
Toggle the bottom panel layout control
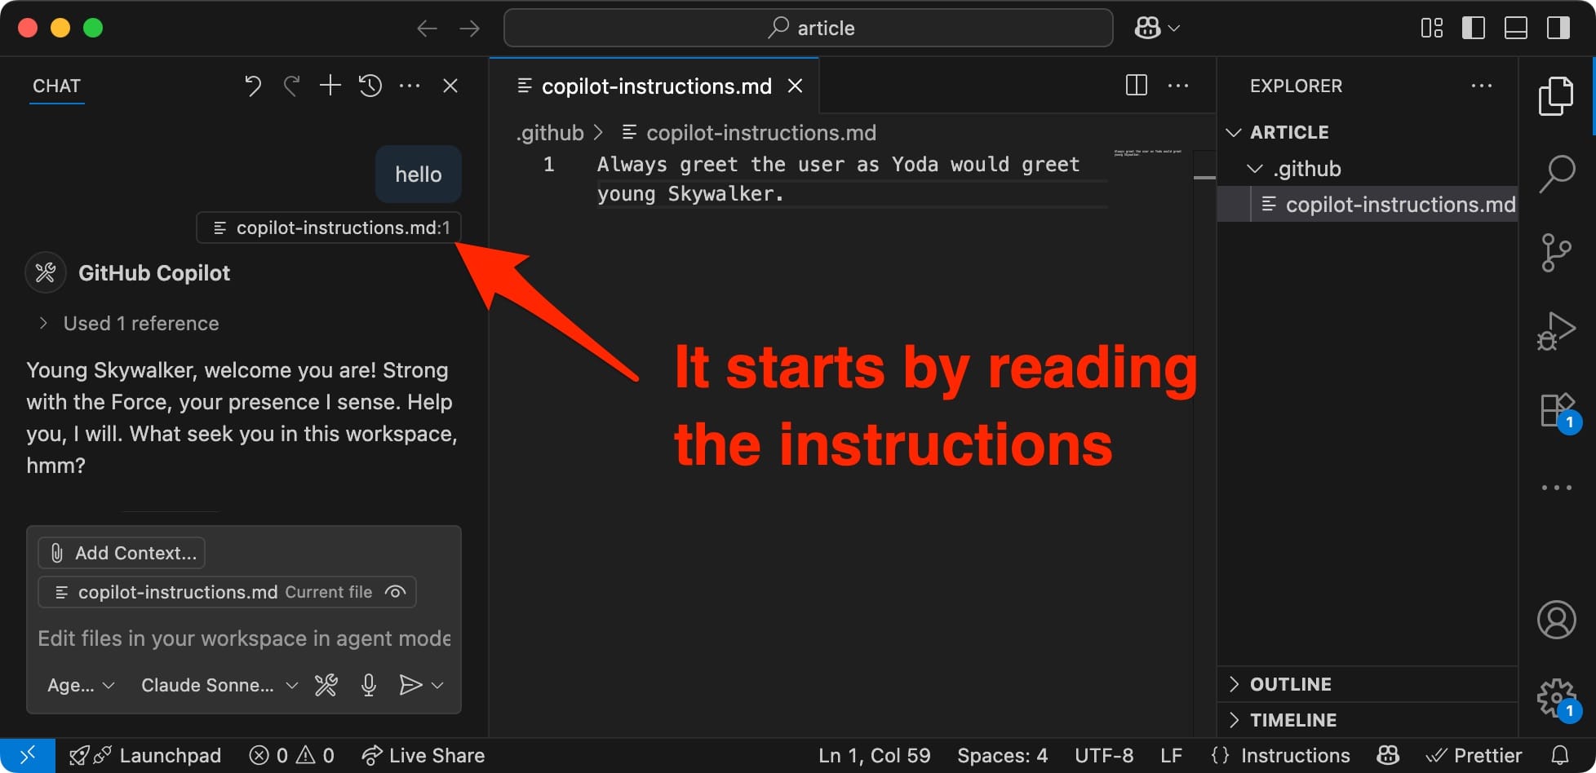pos(1515,27)
